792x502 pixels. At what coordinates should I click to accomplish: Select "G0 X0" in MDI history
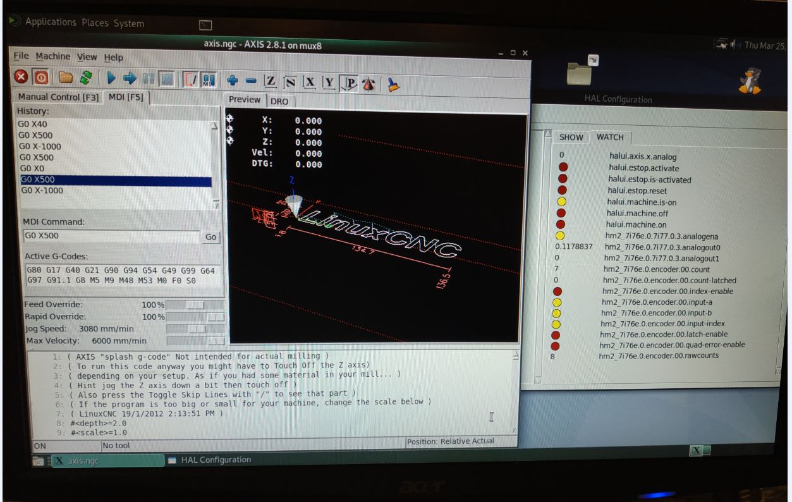click(30, 169)
